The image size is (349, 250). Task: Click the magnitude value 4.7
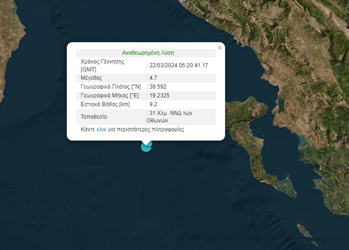tap(153, 78)
